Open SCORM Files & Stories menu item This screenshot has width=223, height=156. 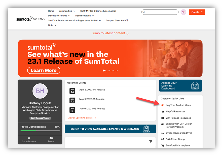(x=98, y=11)
